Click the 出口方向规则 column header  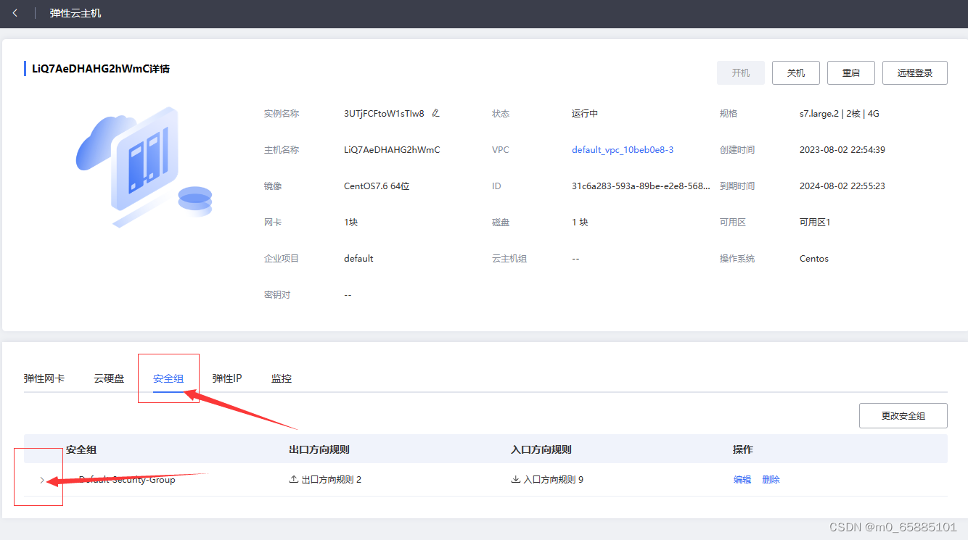point(319,449)
